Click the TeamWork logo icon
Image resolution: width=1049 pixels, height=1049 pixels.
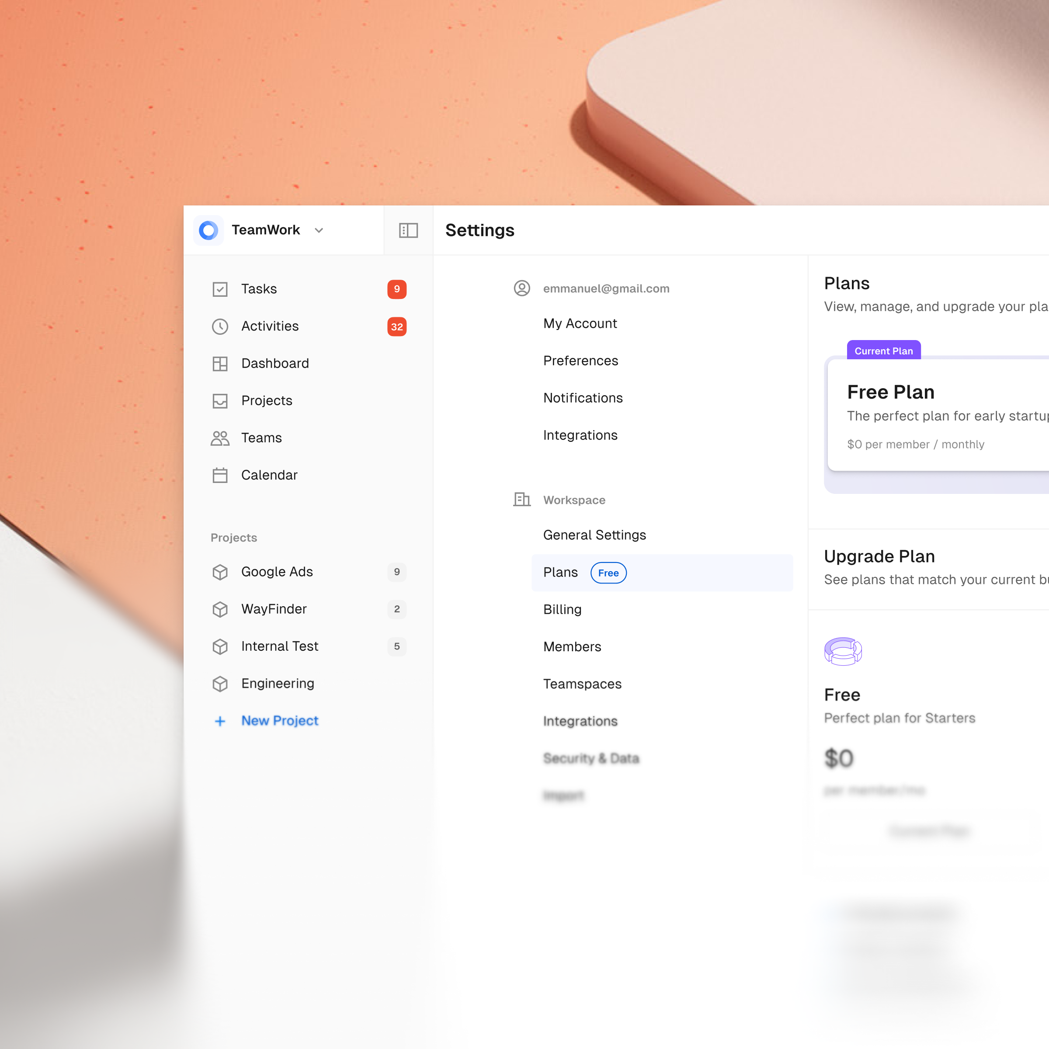coord(208,230)
